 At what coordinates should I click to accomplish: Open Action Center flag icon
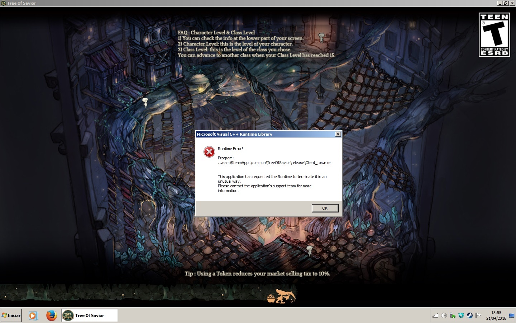(478, 315)
